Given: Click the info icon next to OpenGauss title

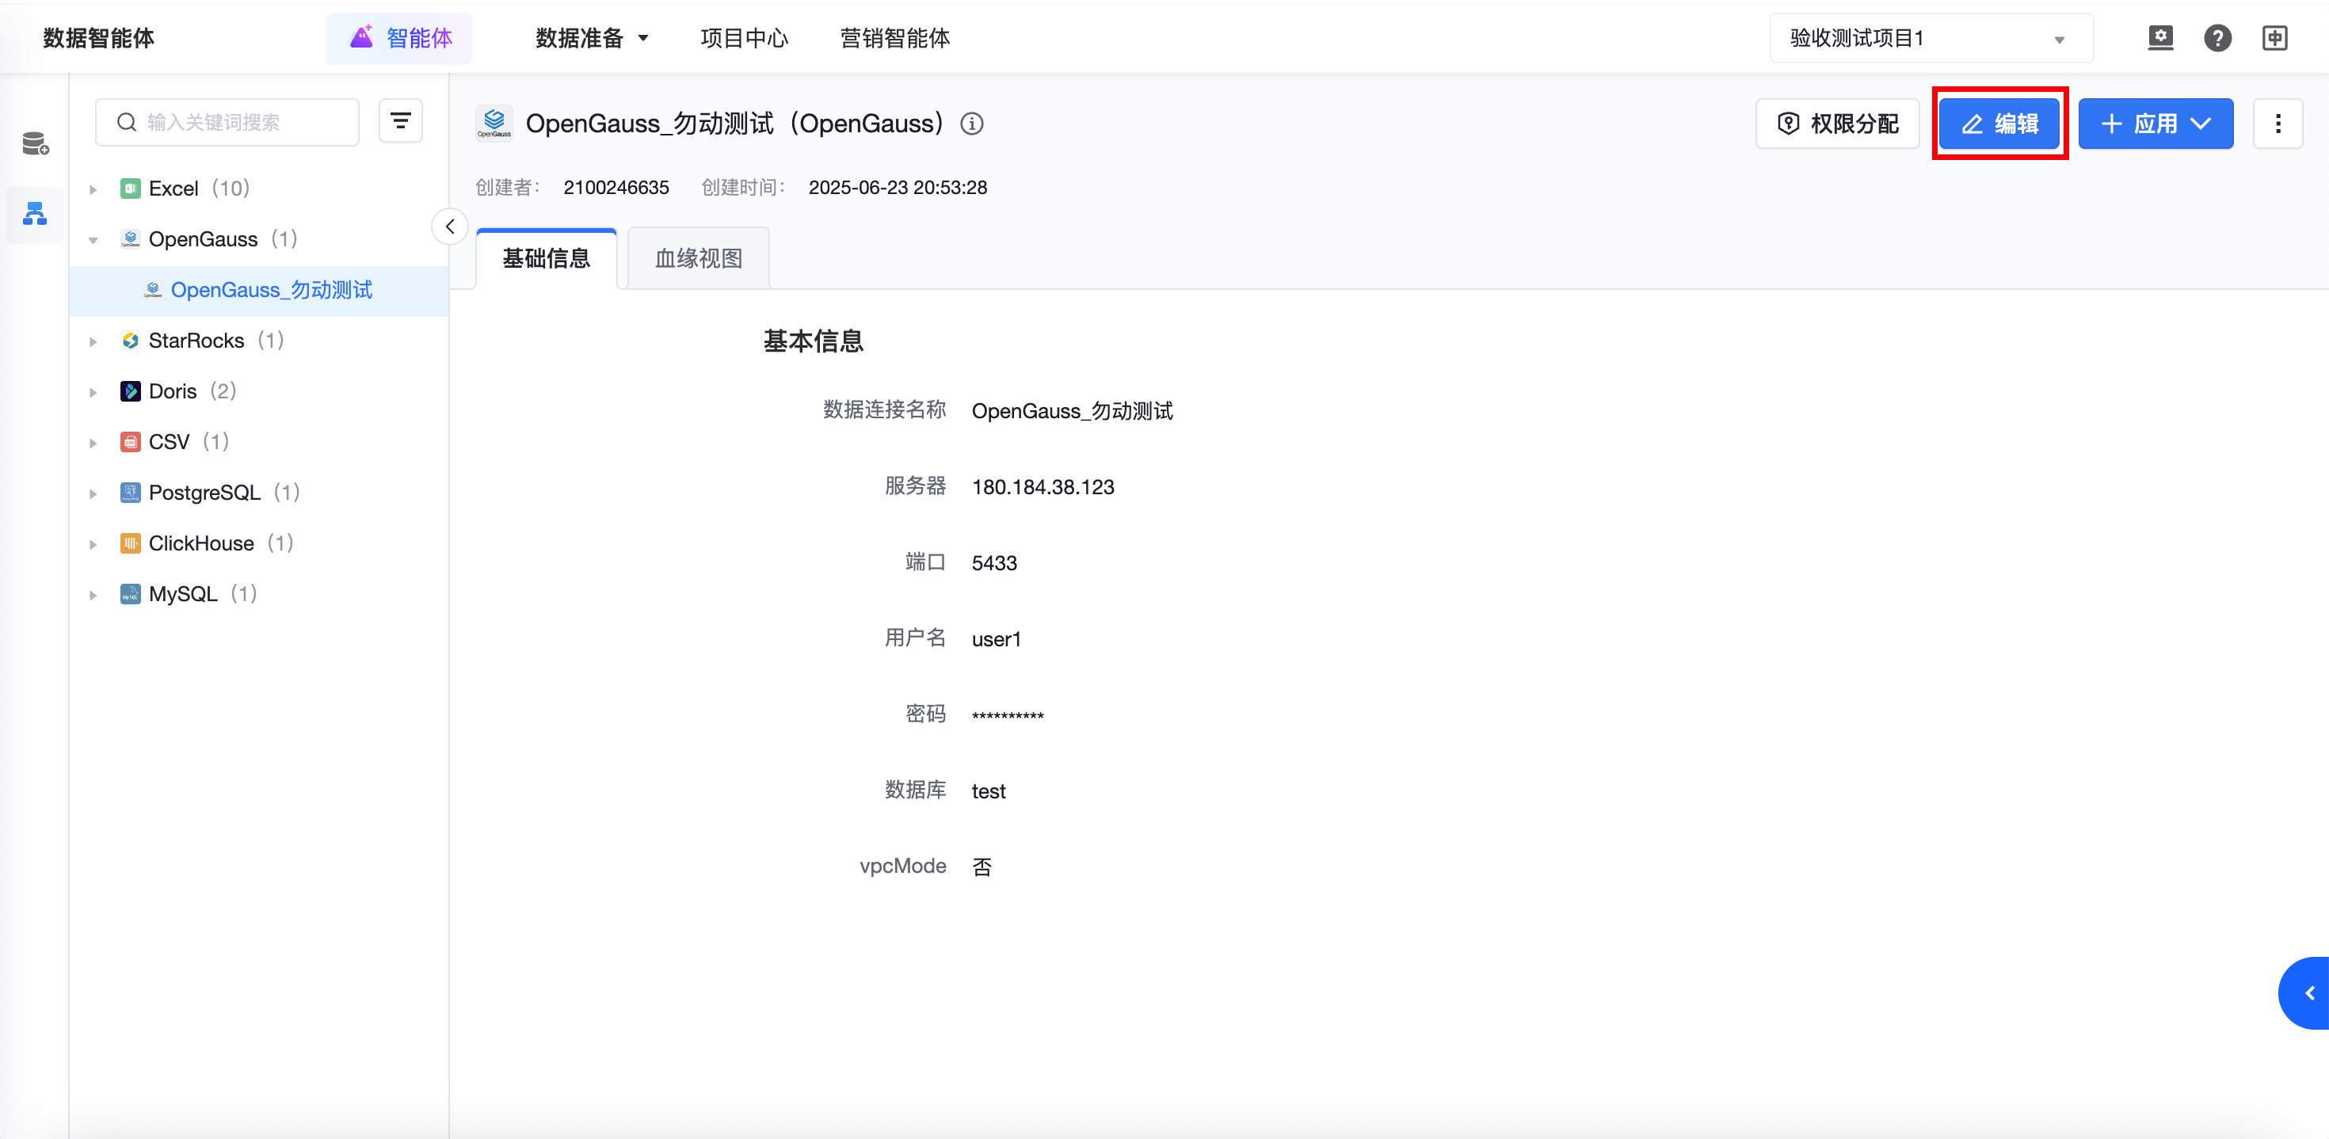Looking at the screenshot, I should (972, 124).
